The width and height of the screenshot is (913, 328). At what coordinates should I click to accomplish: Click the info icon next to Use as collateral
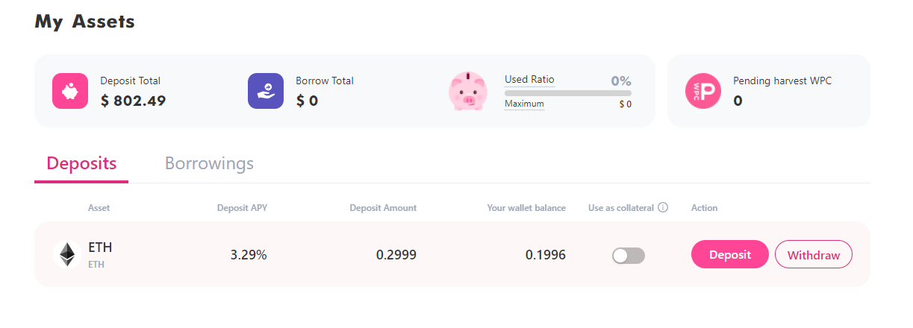tap(662, 208)
